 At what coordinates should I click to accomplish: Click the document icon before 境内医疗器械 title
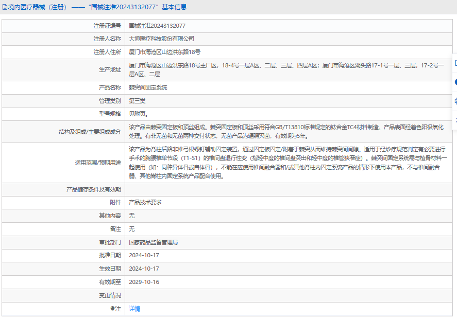pos(5,7)
